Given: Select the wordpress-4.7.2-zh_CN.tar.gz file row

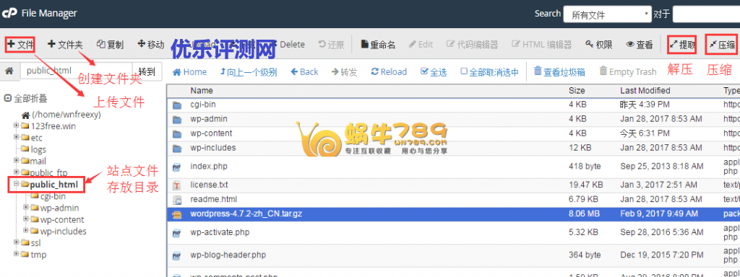Looking at the screenshot, I should click(454, 214).
